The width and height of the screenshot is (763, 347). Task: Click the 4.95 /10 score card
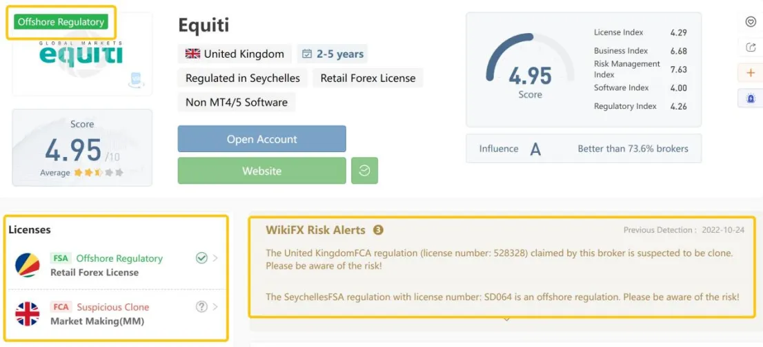82,147
